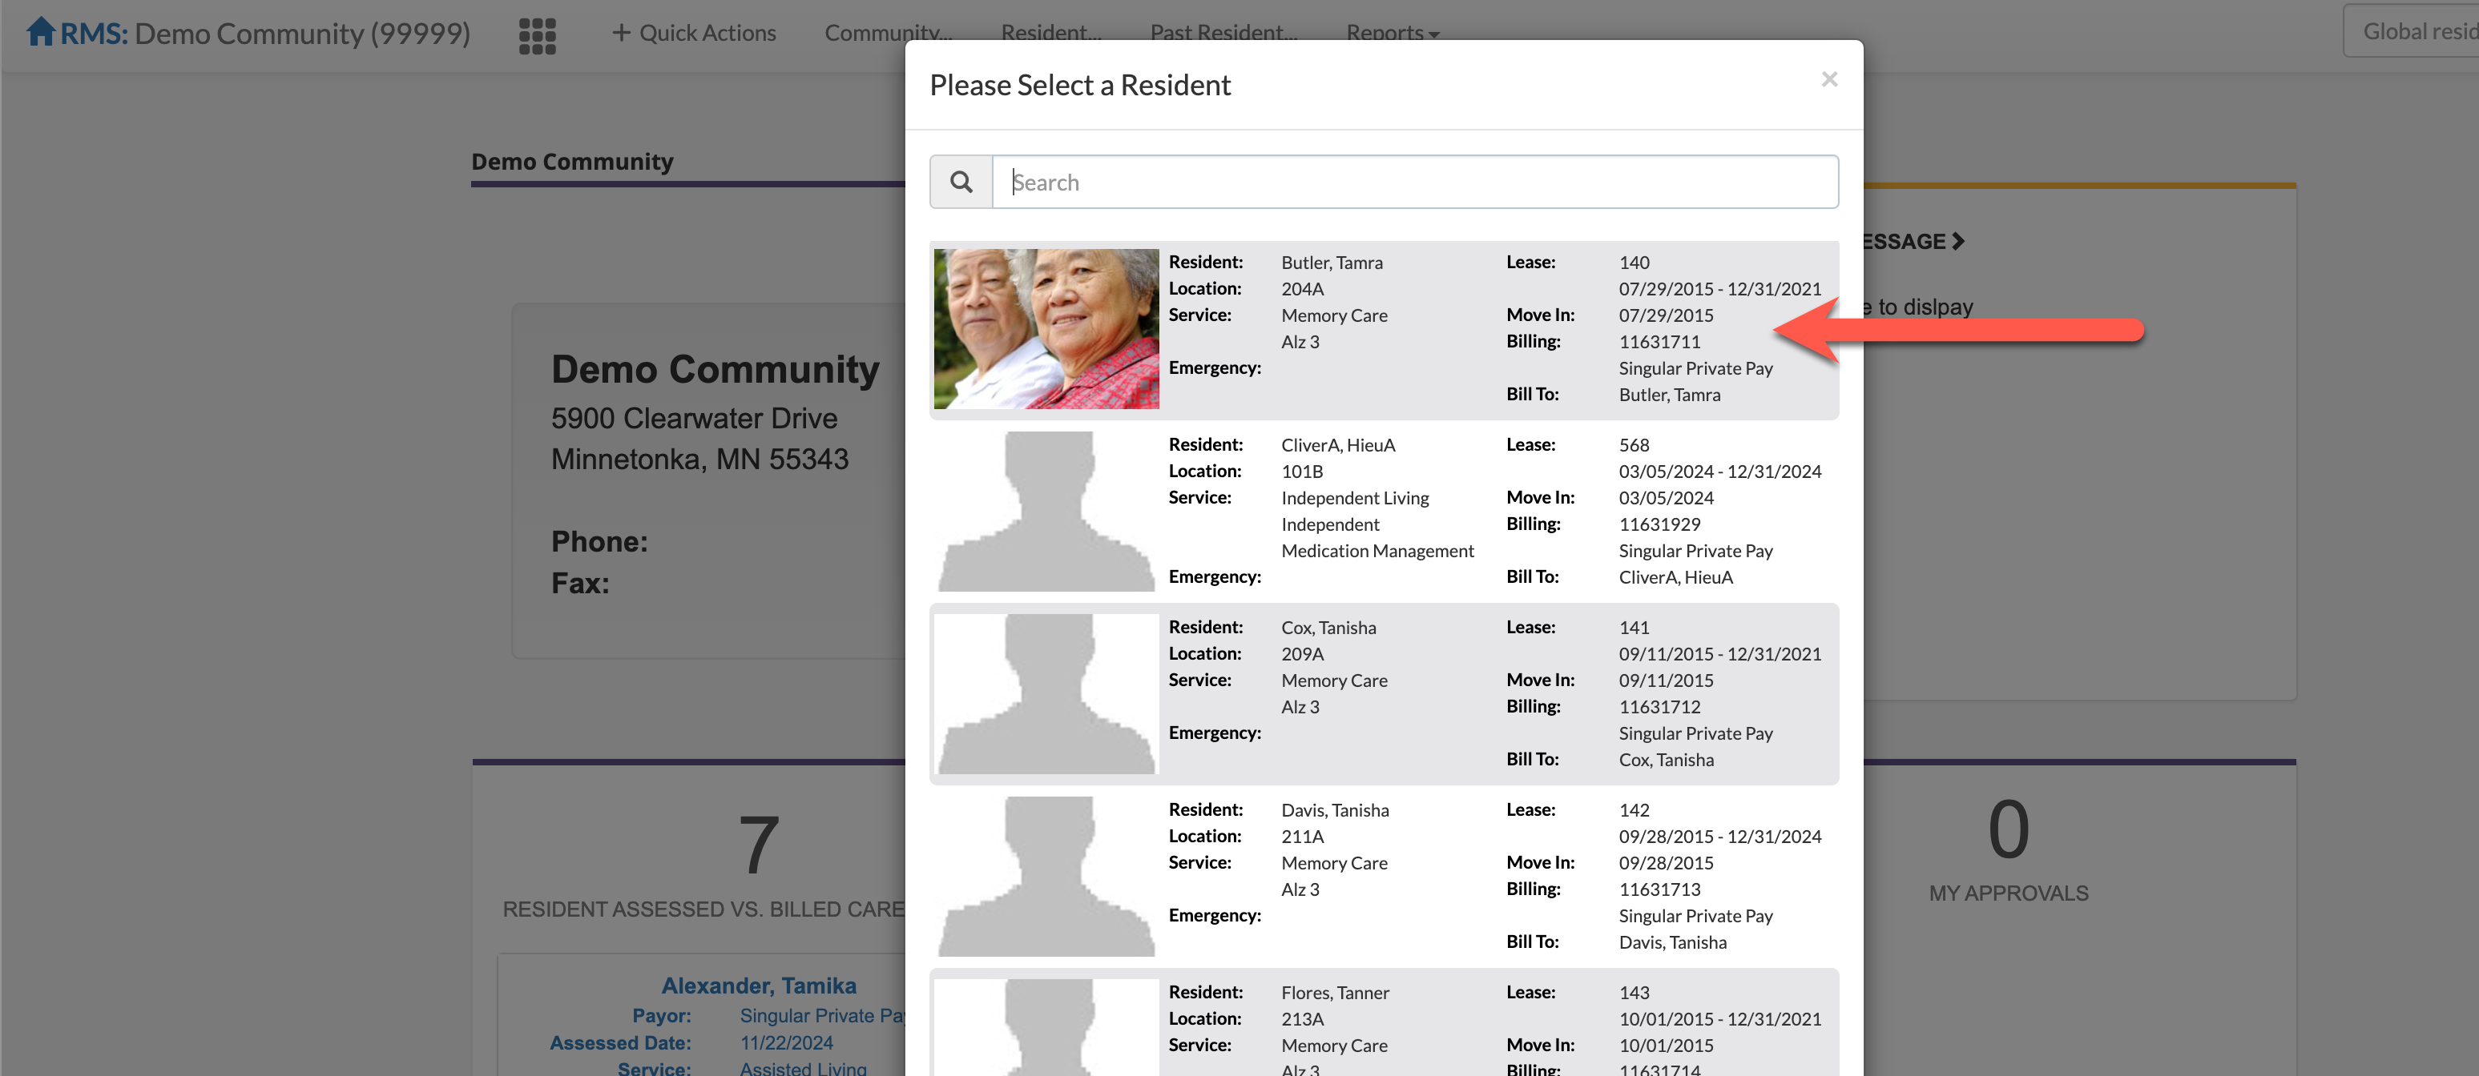2479x1076 pixels.
Task: Open Alexander, Tamika resident link
Action: tap(758, 986)
